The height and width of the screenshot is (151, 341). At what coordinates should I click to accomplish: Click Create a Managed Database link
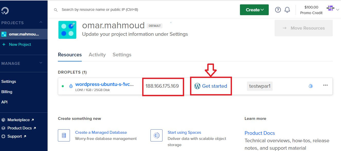[101, 132]
